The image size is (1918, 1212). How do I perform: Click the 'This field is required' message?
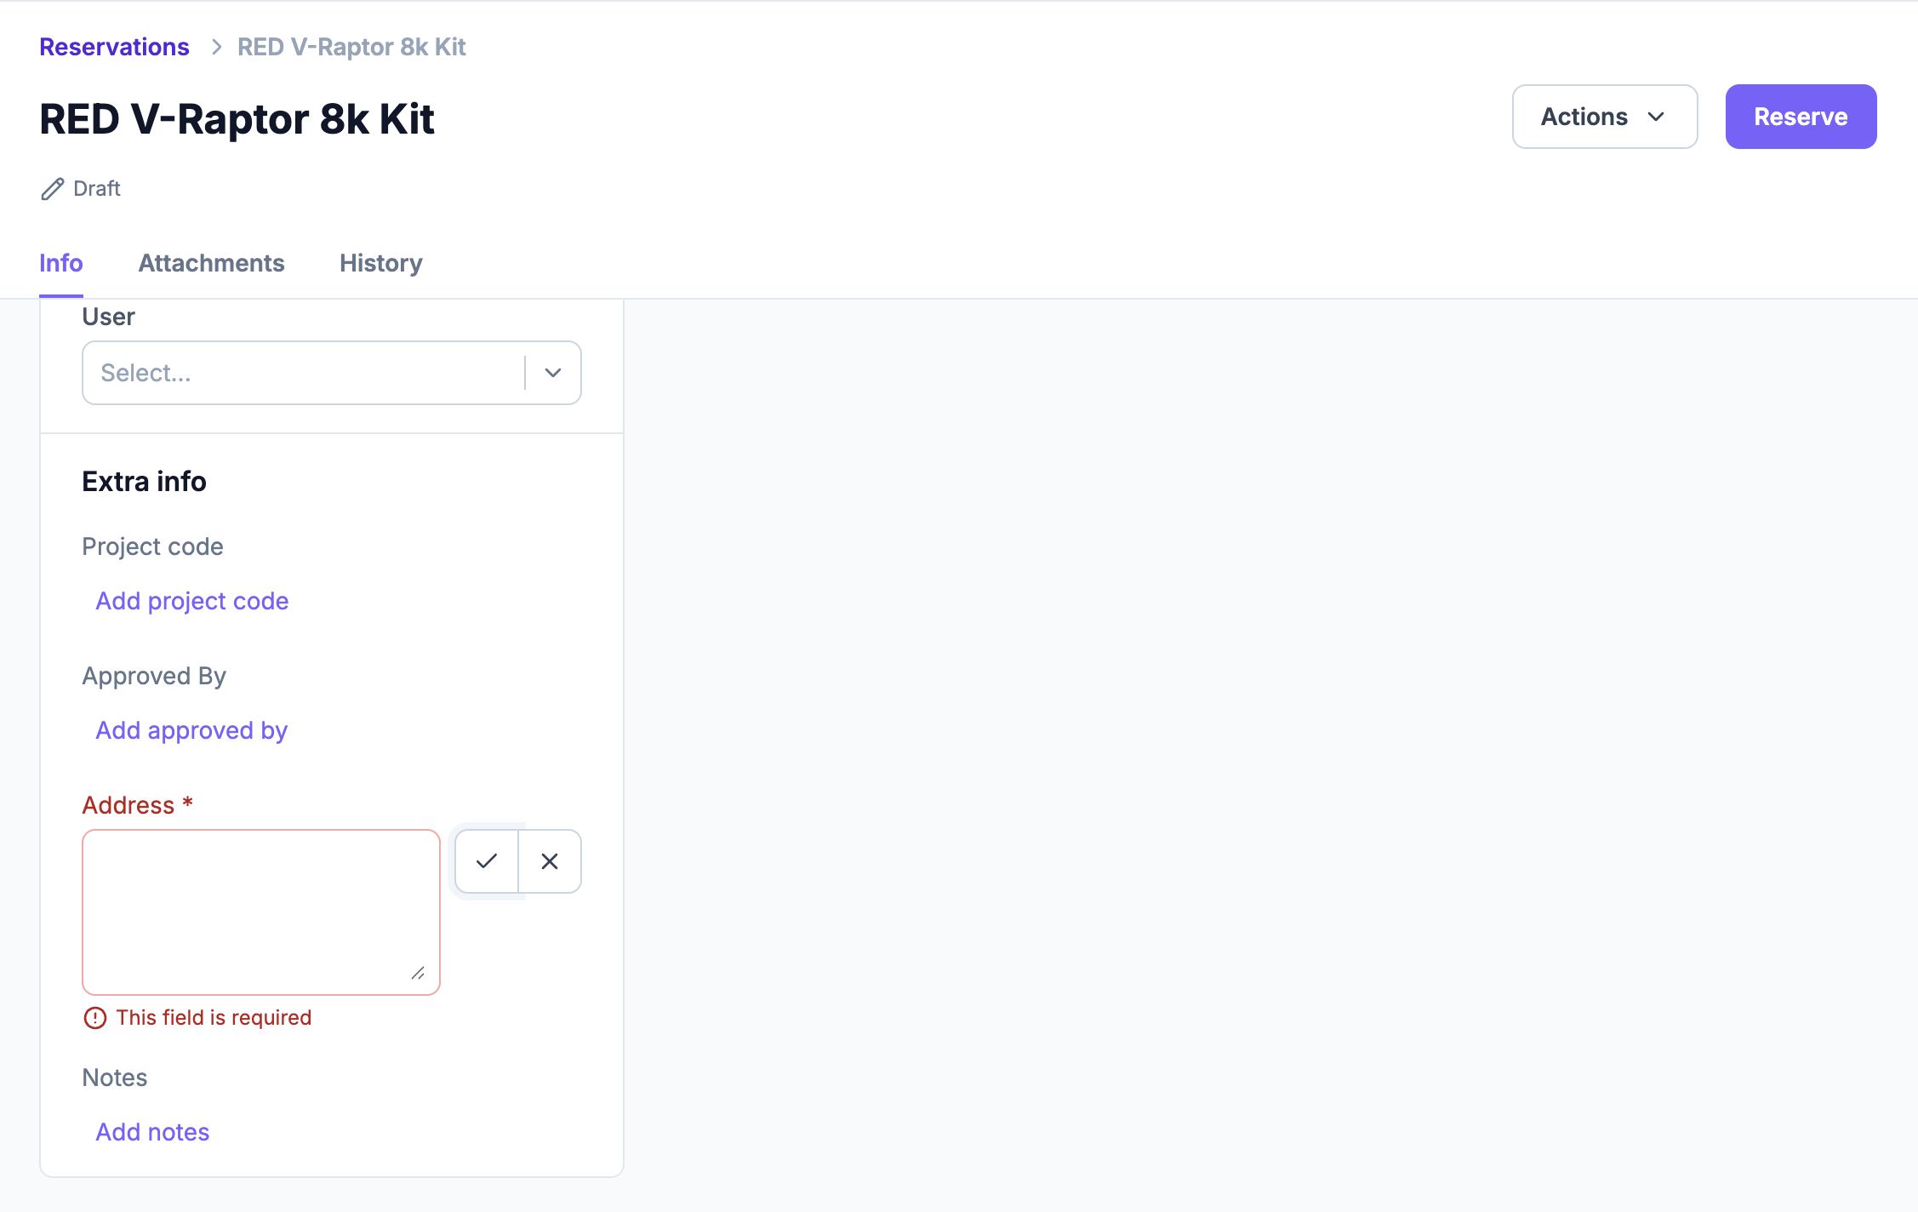point(214,1018)
